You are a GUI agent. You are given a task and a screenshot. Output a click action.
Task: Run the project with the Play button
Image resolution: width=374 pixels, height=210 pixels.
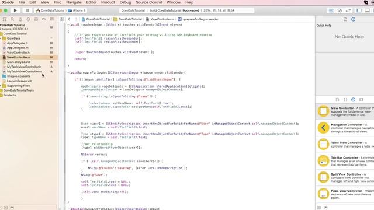click(15, 10)
